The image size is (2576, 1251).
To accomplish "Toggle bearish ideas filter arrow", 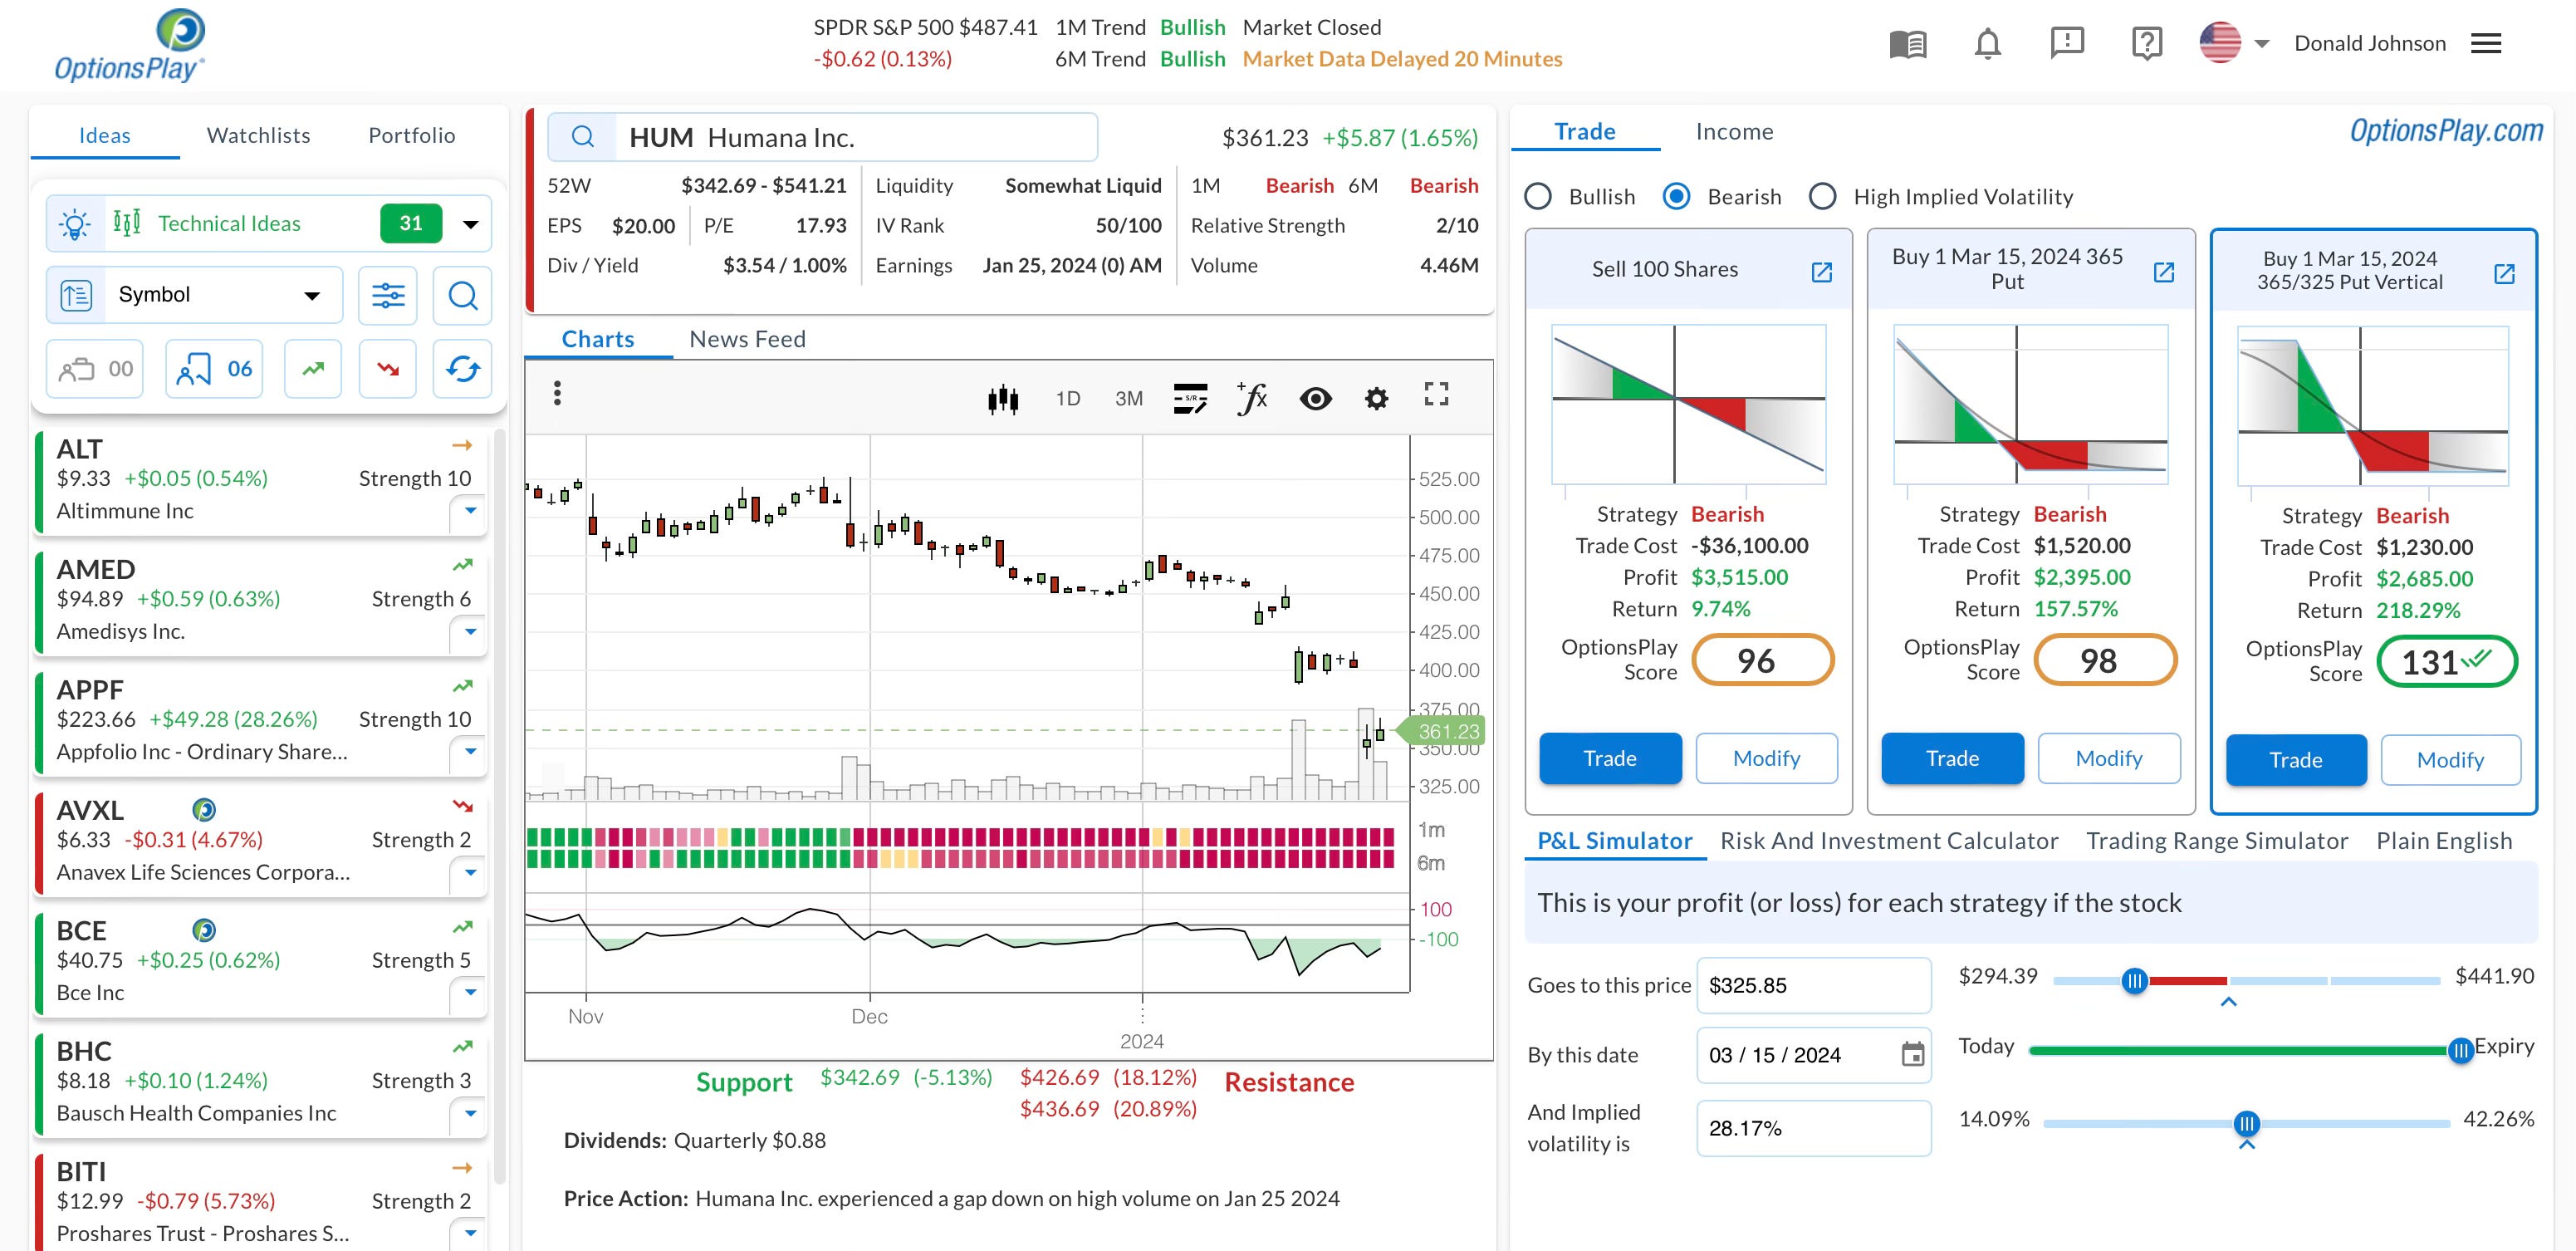I will click(x=388, y=369).
